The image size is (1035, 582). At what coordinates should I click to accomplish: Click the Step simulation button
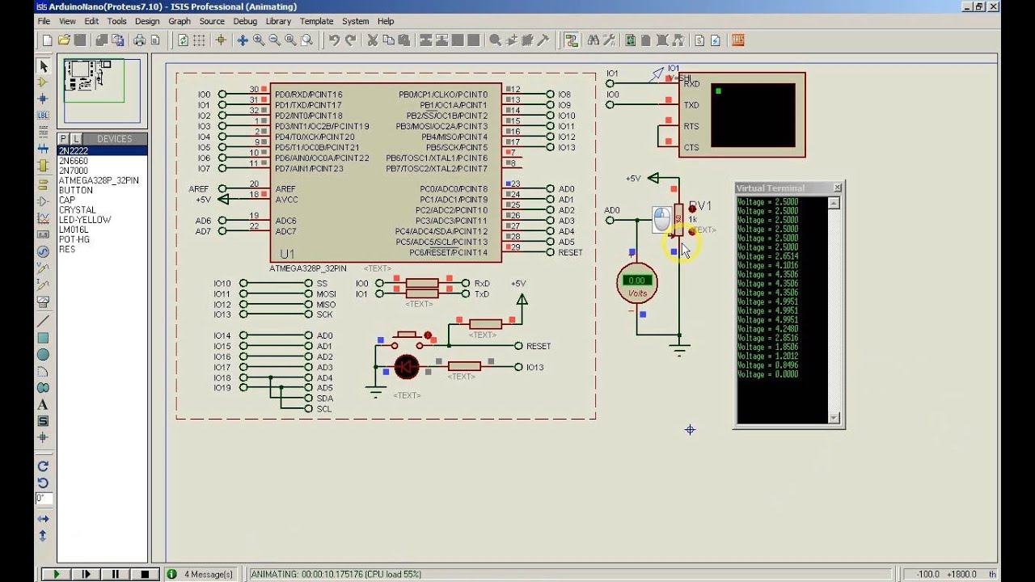[x=87, y=574]
